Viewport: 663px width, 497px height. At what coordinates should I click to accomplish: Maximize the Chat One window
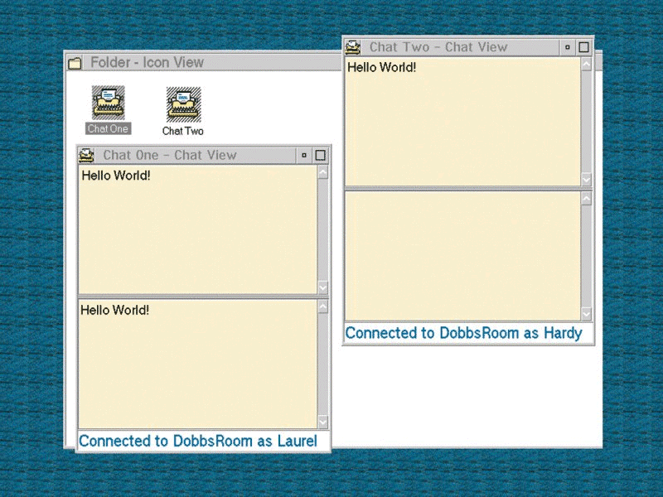(x=321, y=155)
